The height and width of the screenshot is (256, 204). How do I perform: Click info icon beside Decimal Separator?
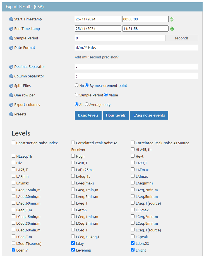coord(11,67)
